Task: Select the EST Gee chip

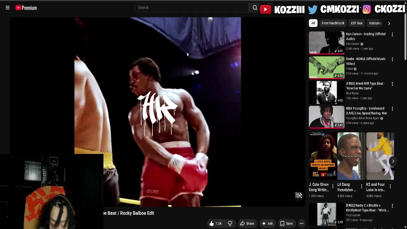Action: pyautogui.click(x=356, y=23)
